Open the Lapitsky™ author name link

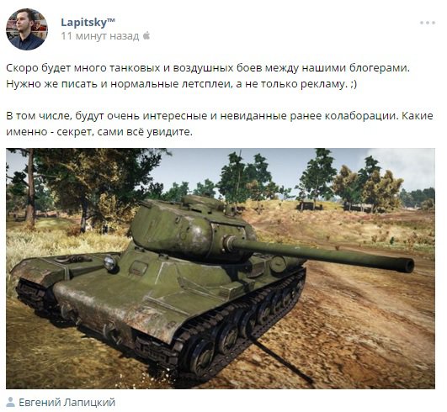pyautogui.click(x=88, y=22)
